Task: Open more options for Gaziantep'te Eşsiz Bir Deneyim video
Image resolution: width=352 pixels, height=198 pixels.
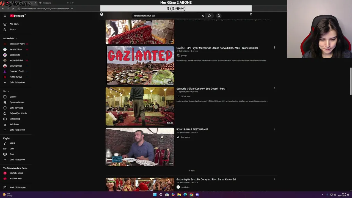Action: point(274,179)
